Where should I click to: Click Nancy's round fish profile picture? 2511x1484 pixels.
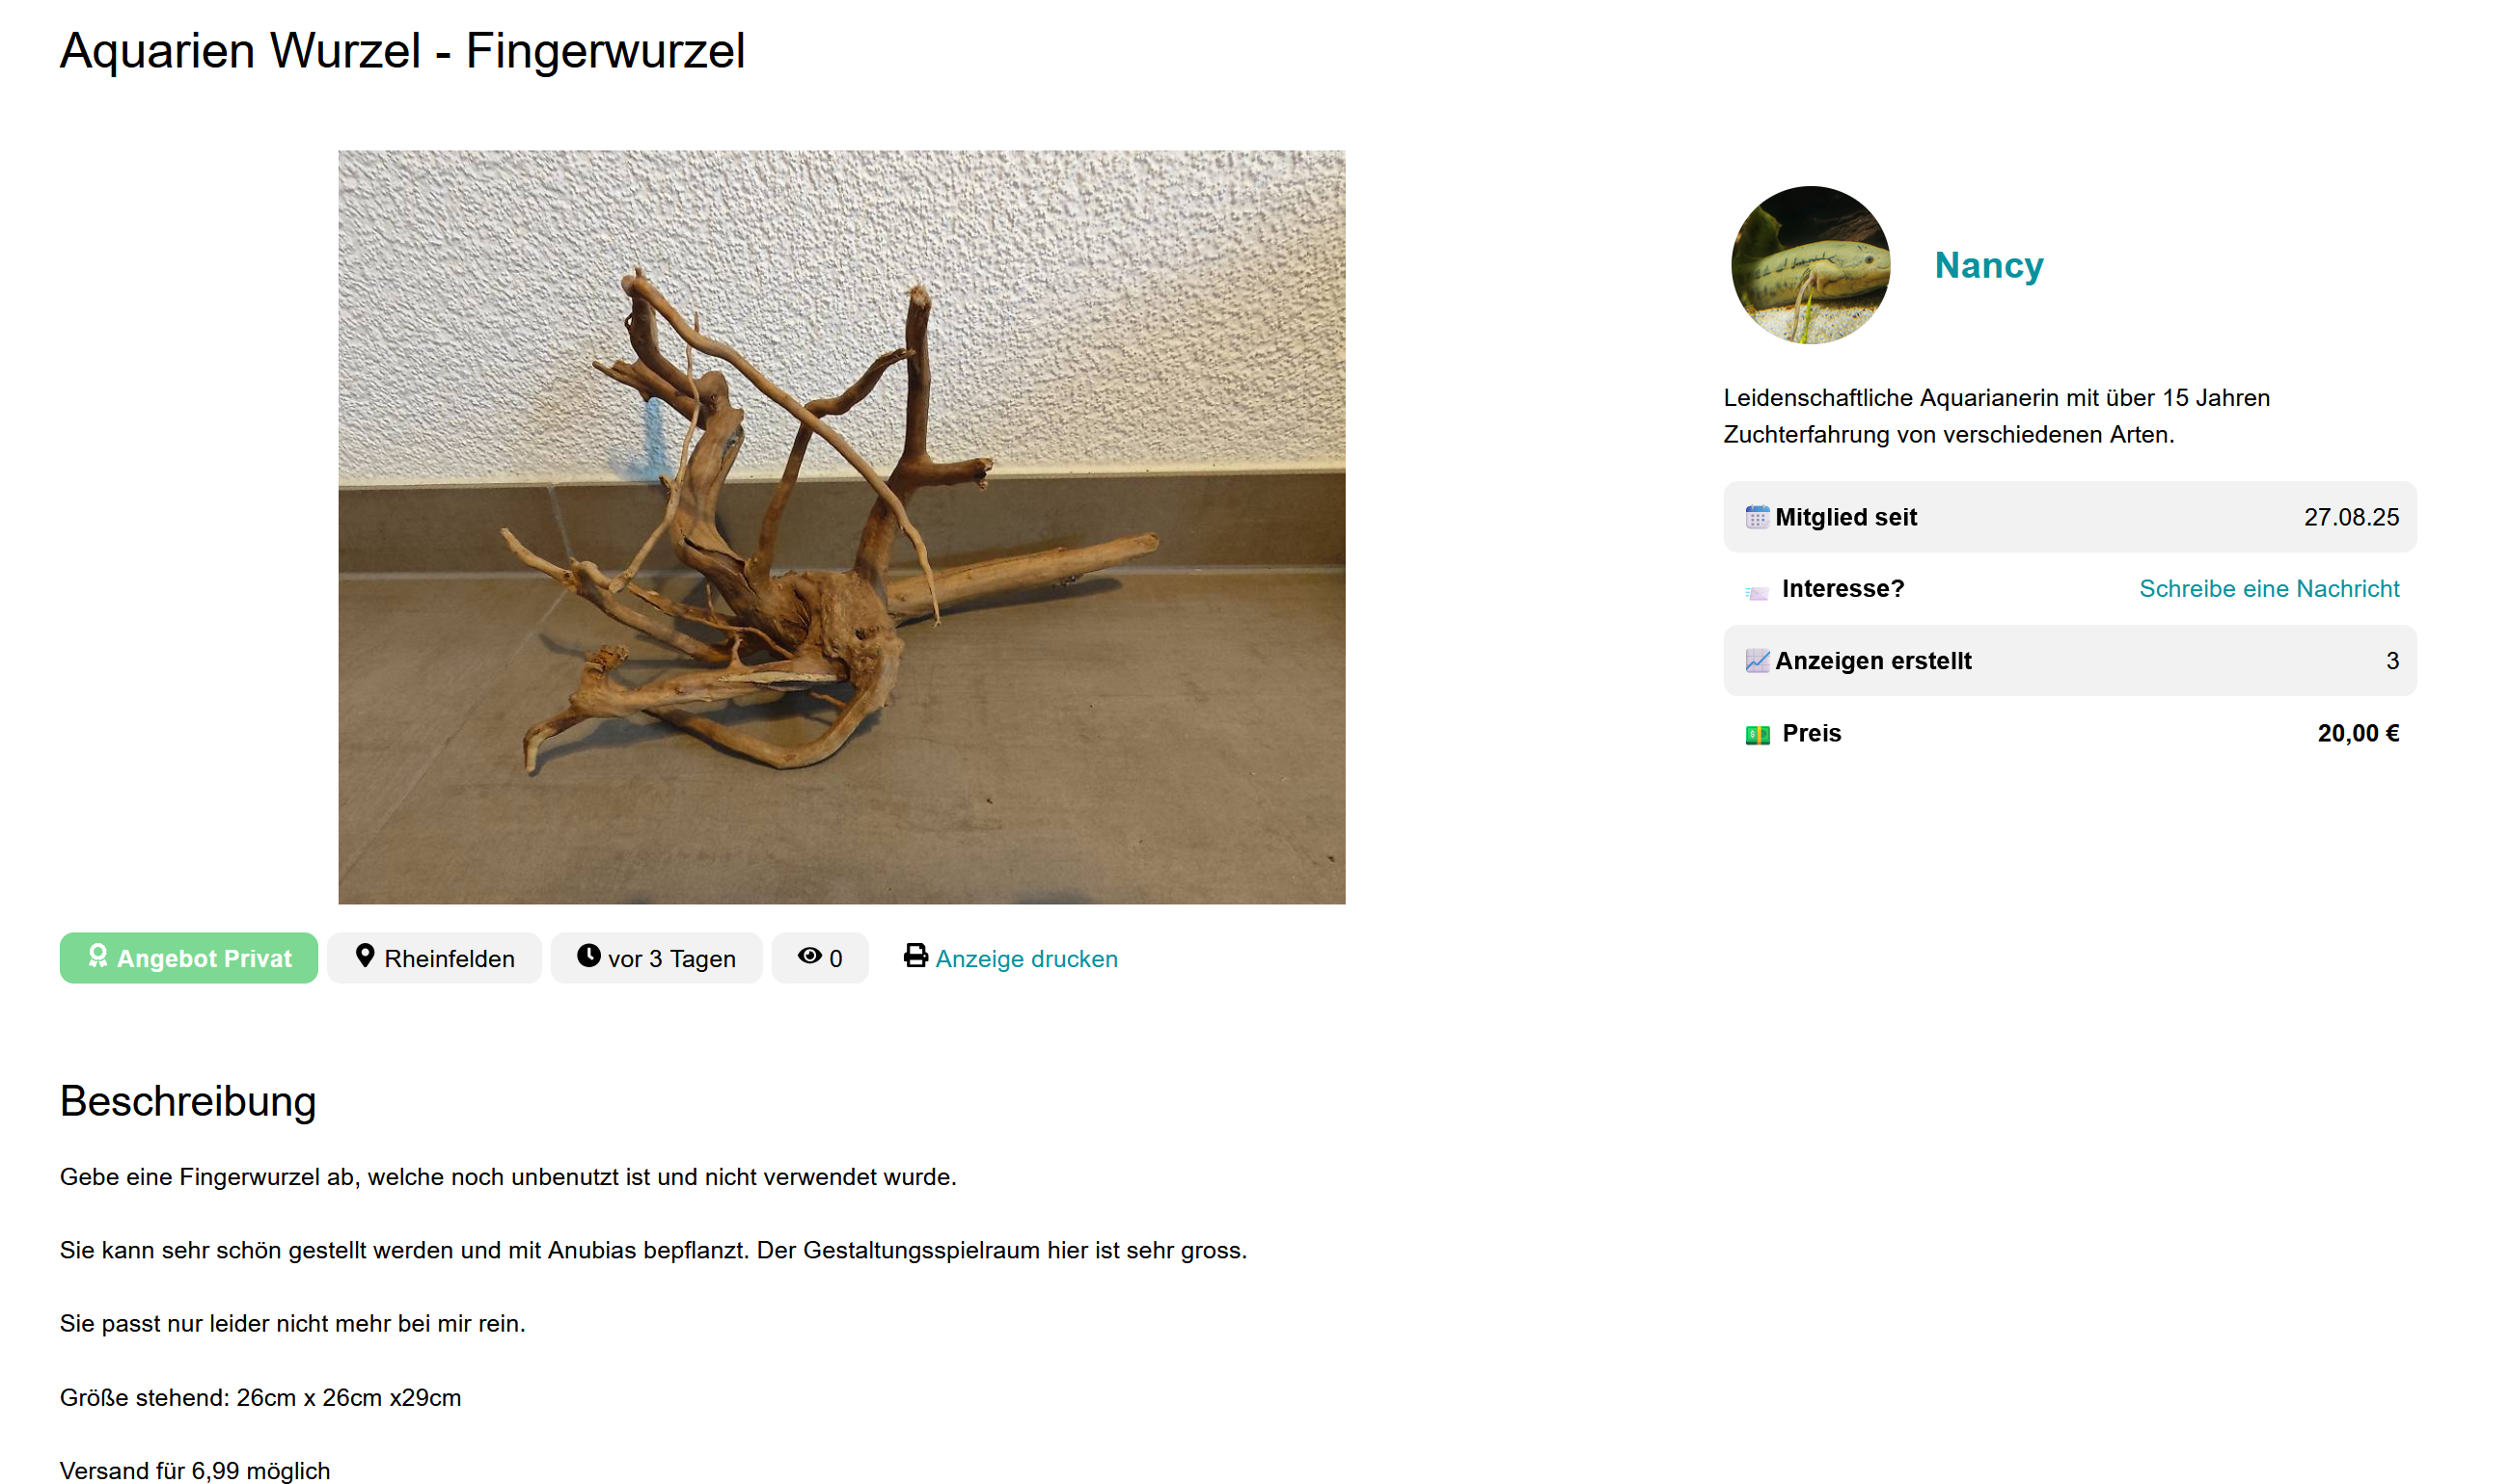click(x=1811, y=265)
